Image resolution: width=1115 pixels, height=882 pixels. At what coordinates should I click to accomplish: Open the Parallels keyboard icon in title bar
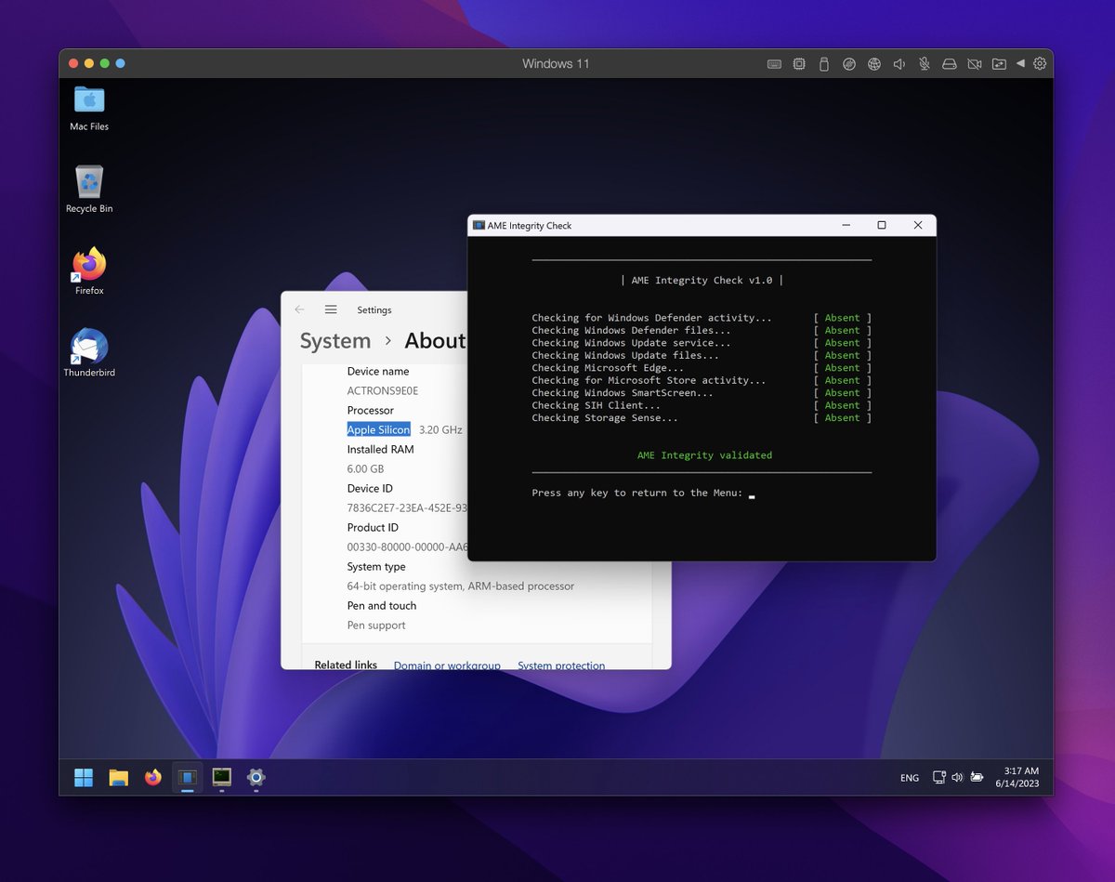click(x=774, y=64)
